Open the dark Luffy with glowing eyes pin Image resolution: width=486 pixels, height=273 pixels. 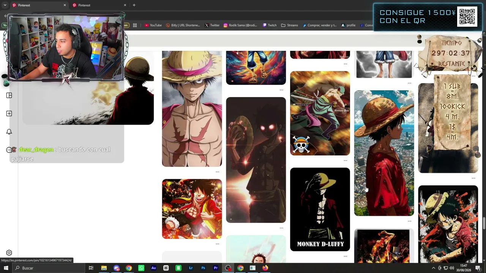pyautogui.click(x=256, y=160)
